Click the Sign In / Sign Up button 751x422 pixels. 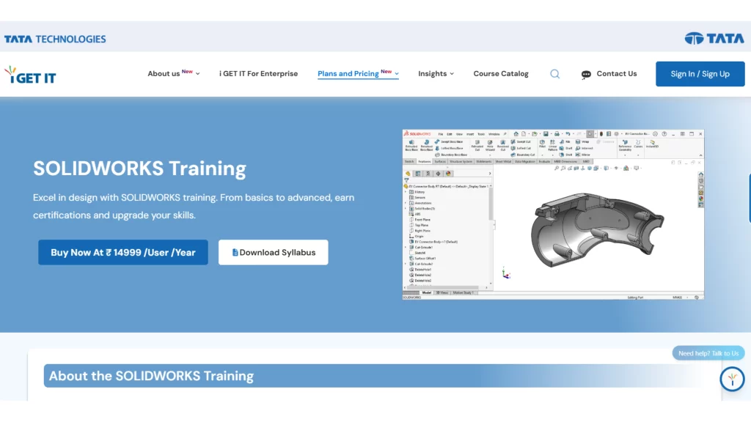click(x=700, y=74)
